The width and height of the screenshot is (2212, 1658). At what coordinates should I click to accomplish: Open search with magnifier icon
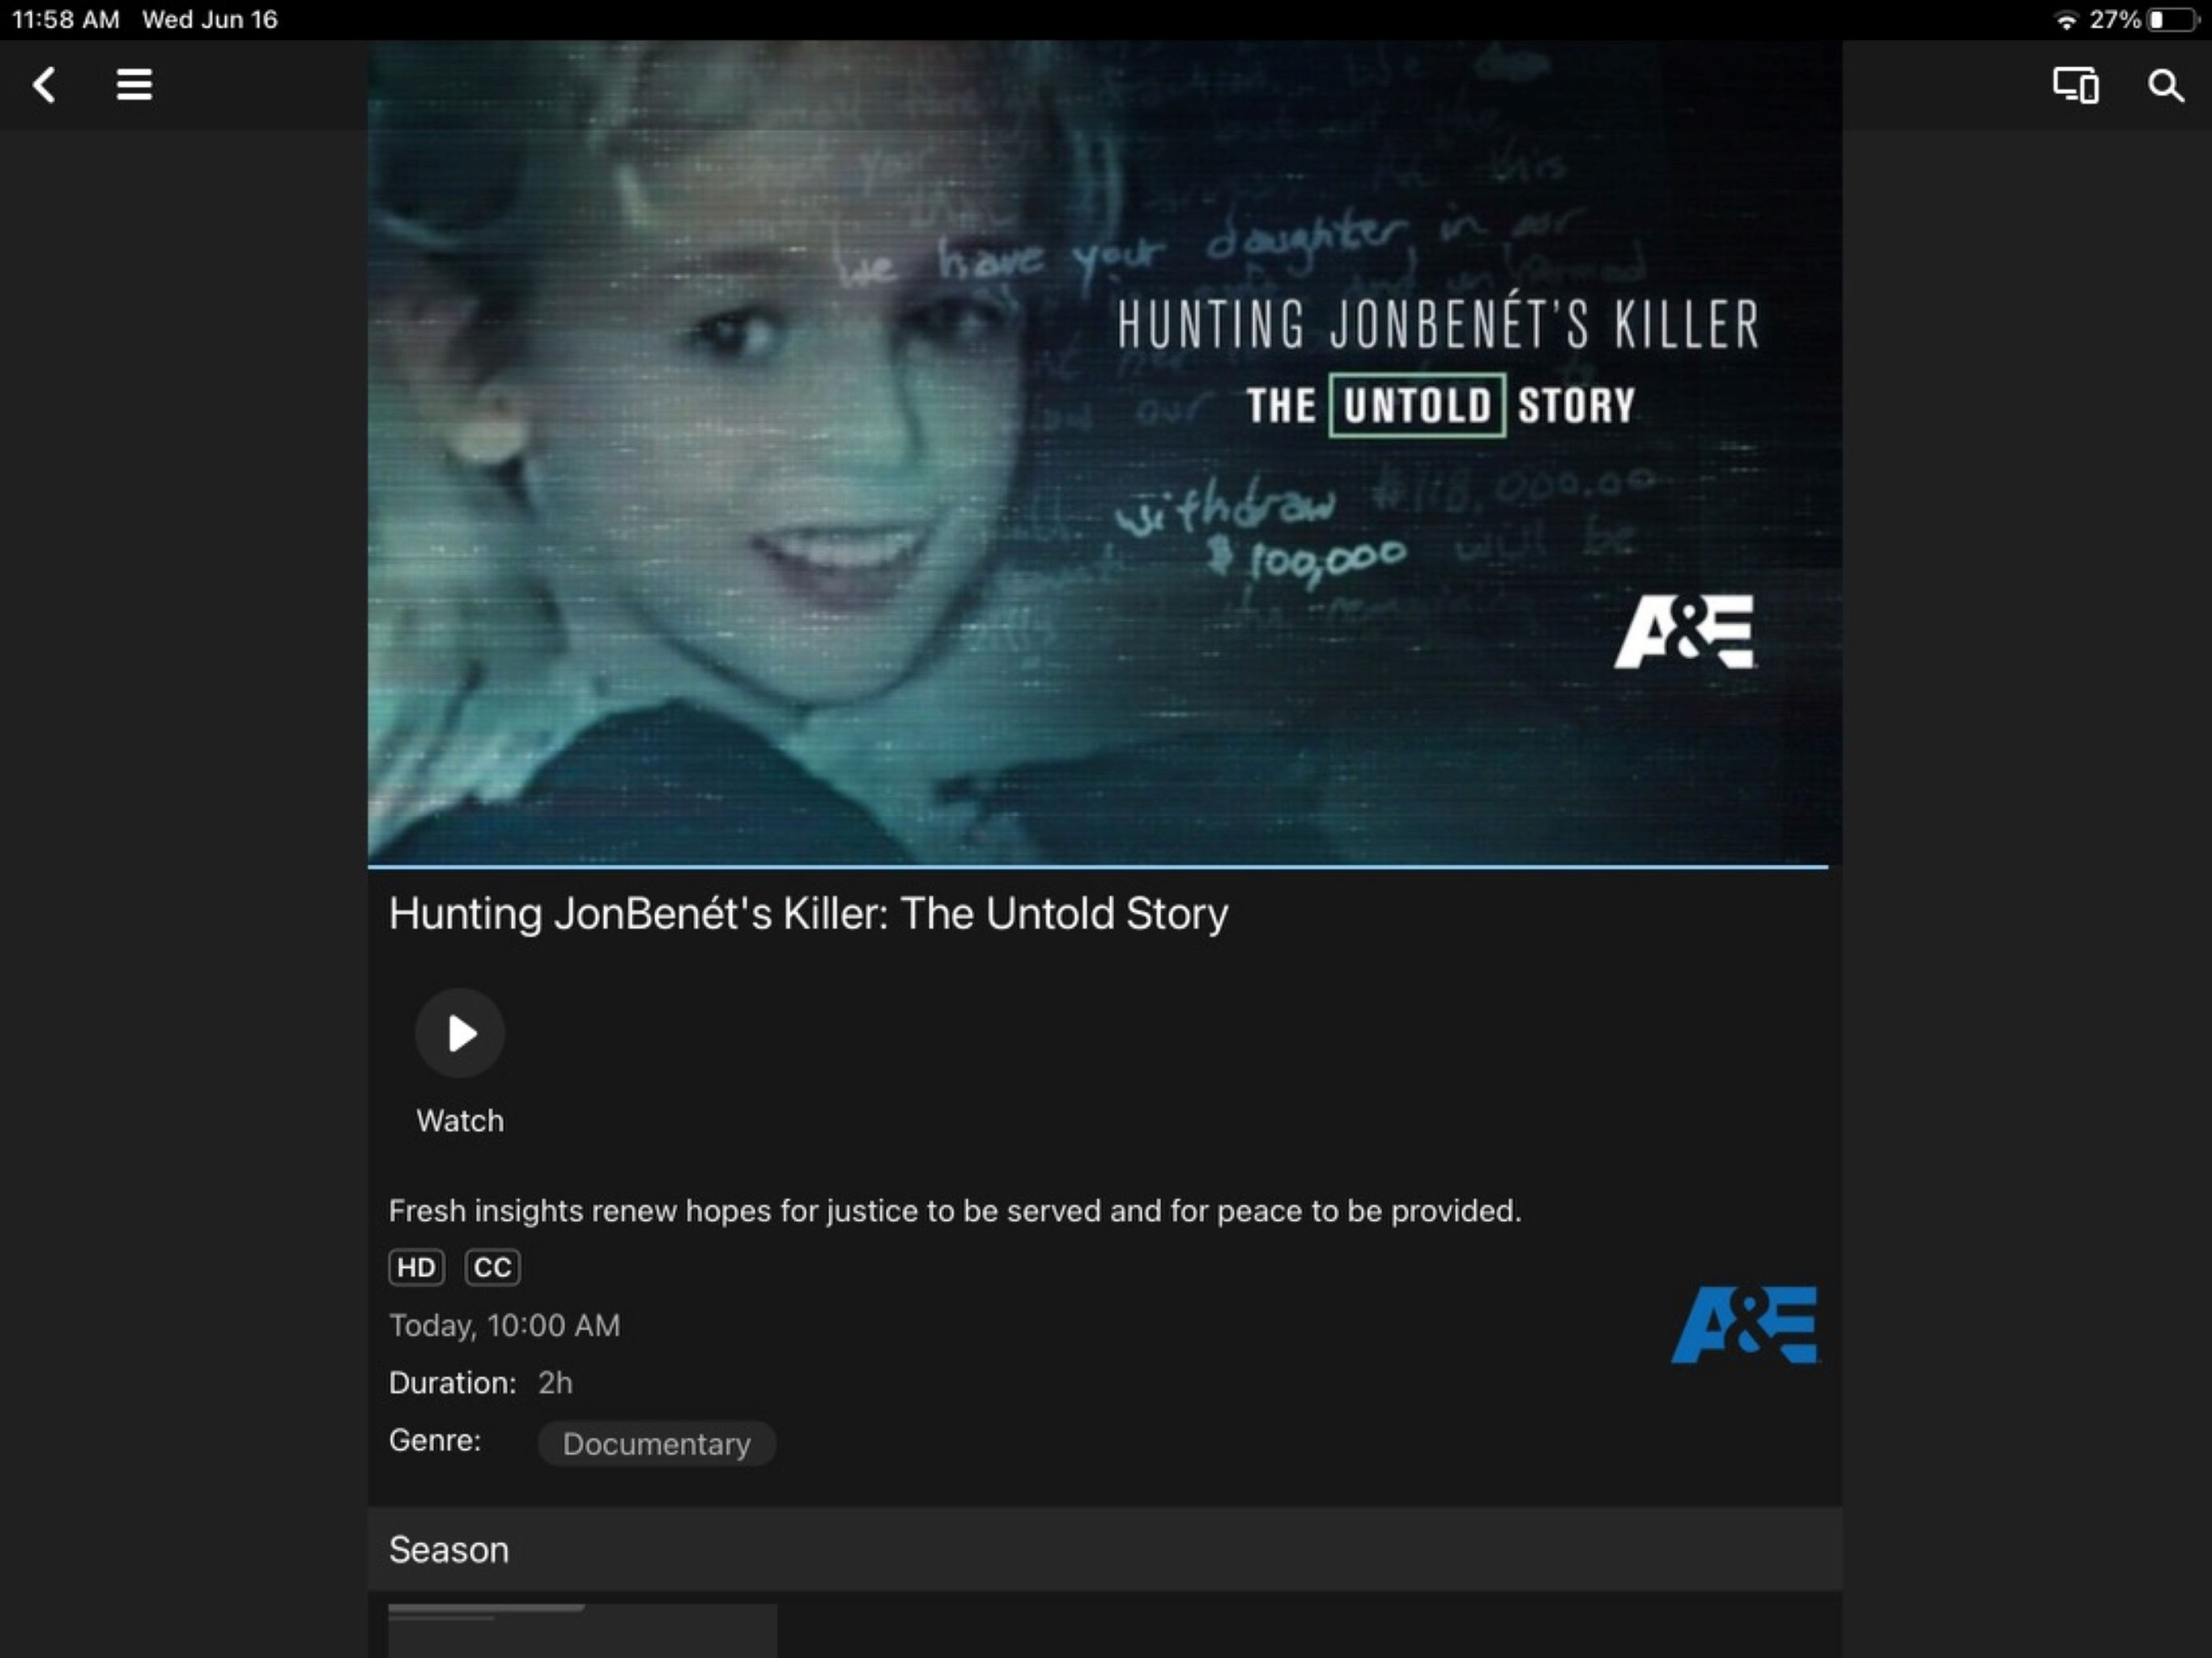(x=2165, y=85)
